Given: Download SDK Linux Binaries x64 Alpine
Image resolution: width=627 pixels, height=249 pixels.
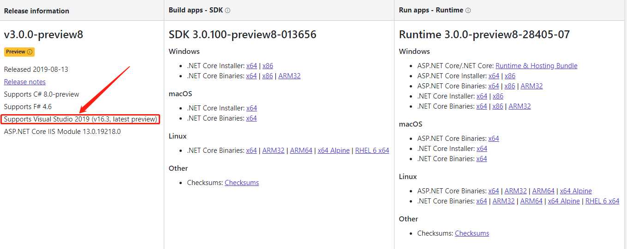Looking at the screenshot, I should coord(334,151).
